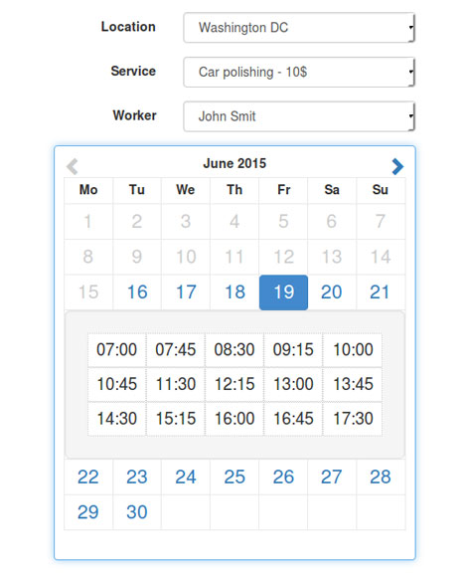Select the 12:15 time slot
Screen dimensions: 467x578
(234, 384)
